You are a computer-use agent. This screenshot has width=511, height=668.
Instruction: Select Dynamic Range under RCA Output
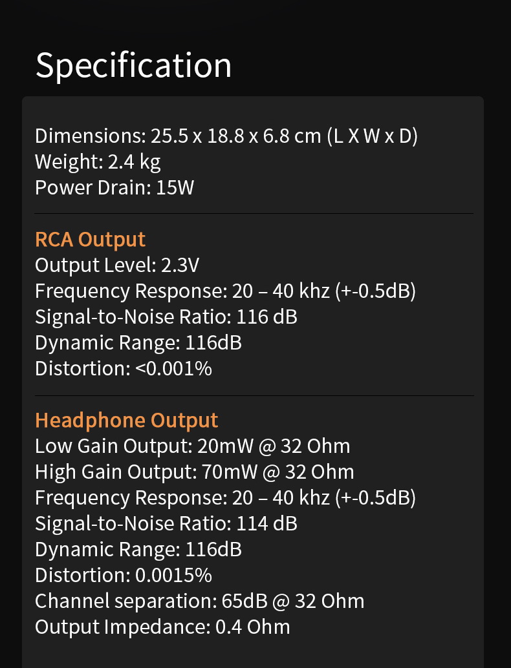coord(138,343)
